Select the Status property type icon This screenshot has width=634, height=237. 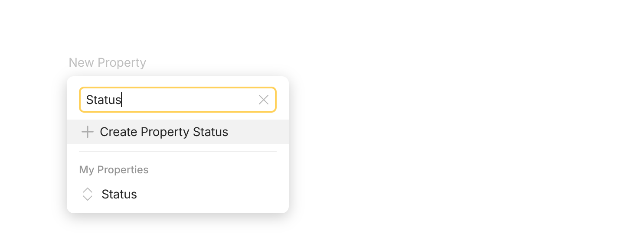click(x=88, y=194)
